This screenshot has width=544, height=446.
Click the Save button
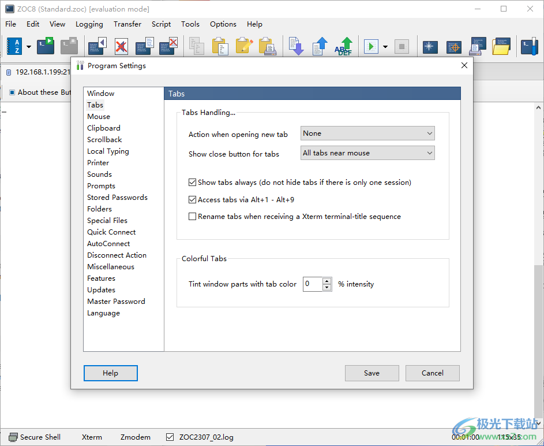(x=372, y=373)
